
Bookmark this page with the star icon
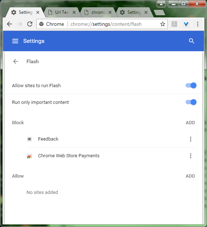coord(163,24)
